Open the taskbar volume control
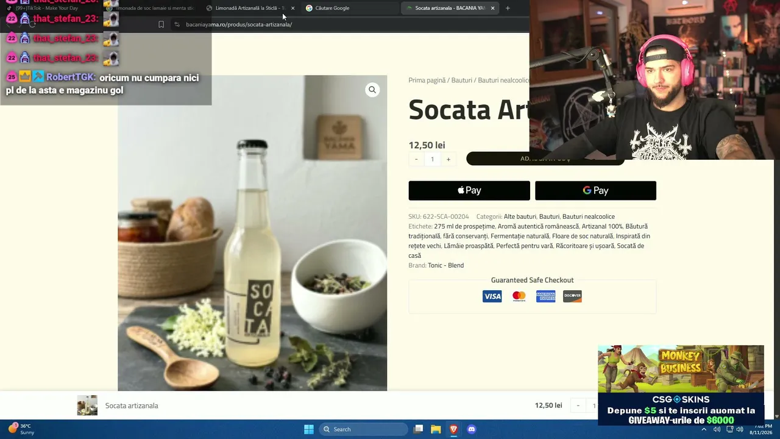Viewport: 780px width, 439px height. click(740, 429)
